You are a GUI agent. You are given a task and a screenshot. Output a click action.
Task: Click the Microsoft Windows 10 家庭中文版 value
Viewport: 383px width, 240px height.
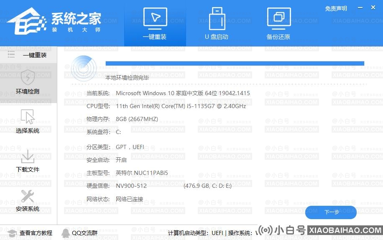pyautogui.click(x=183, y=93)
